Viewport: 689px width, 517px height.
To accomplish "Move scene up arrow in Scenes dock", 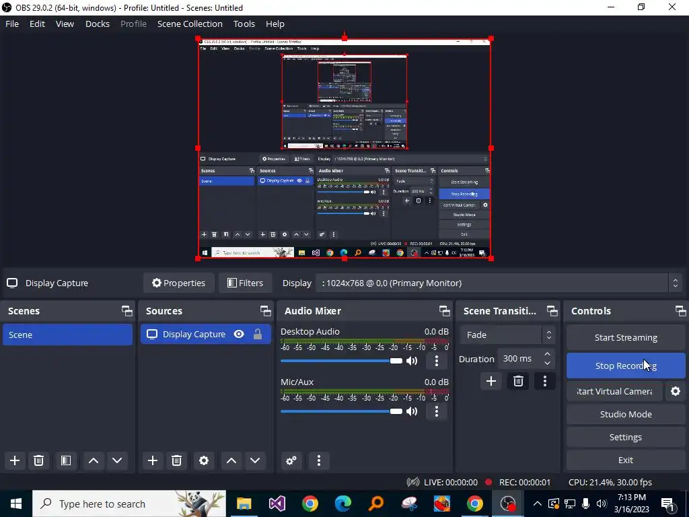I will [93, 460].
